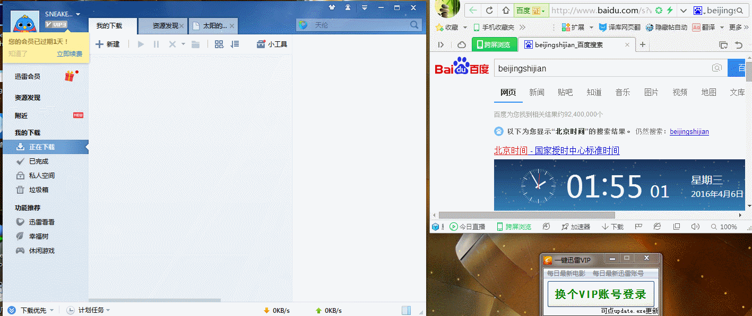Open the 小工具 toolbox
The image size is (752, 316).
tap(272, 44)
